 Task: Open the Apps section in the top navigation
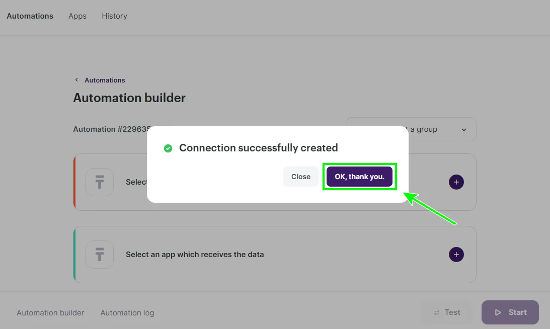point(77,16)
